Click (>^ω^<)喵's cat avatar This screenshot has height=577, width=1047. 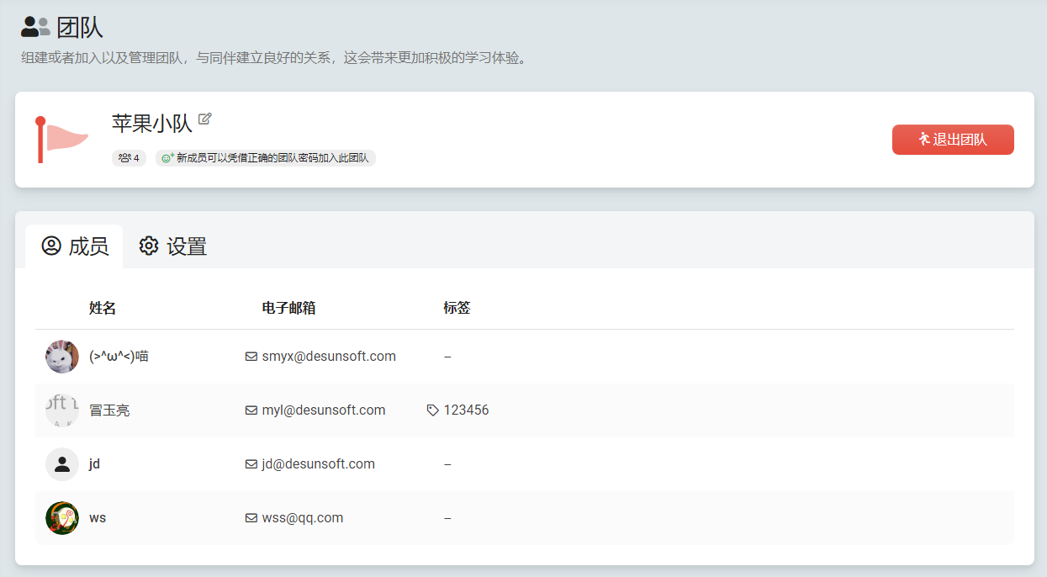click(x=61, y=356)
